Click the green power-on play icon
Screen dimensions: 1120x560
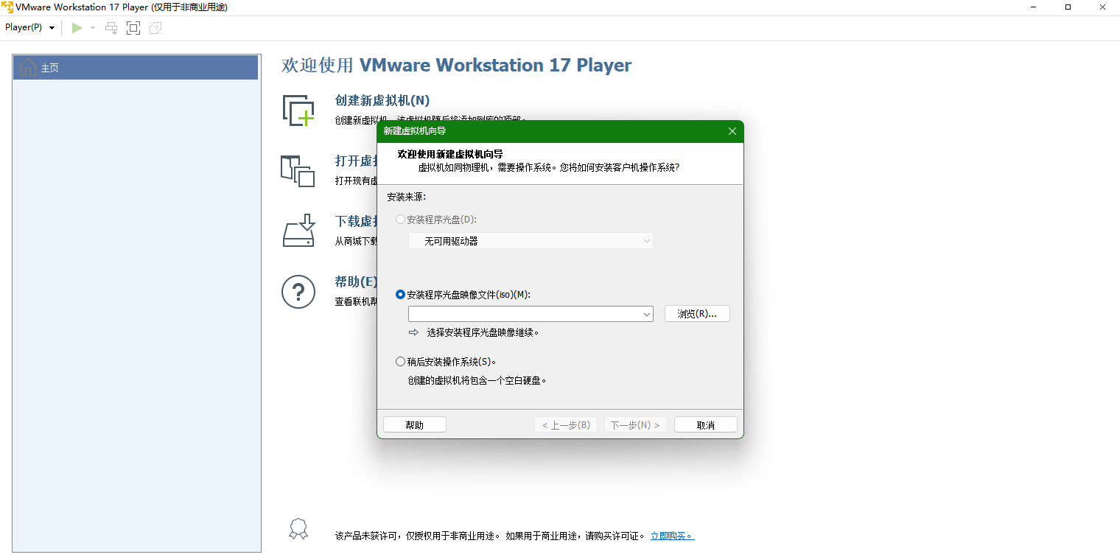[77, 28]
